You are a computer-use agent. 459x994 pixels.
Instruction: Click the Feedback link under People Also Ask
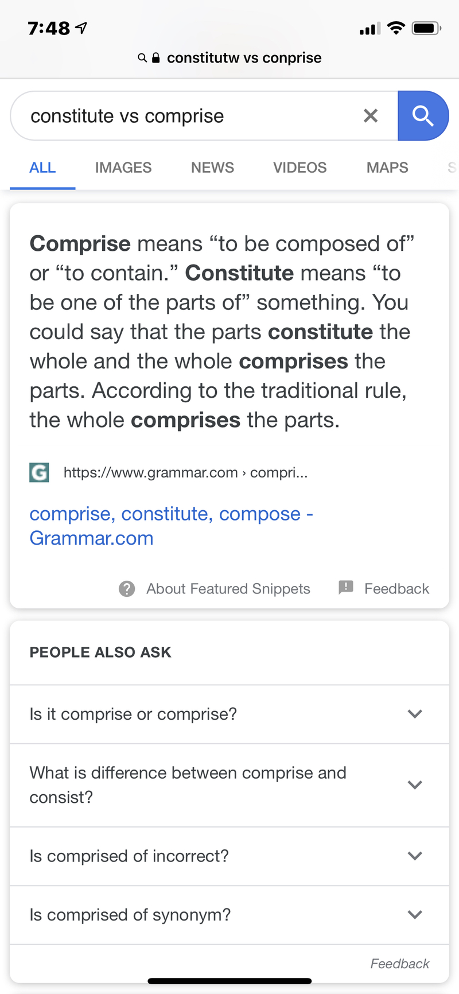pos(399,964)
